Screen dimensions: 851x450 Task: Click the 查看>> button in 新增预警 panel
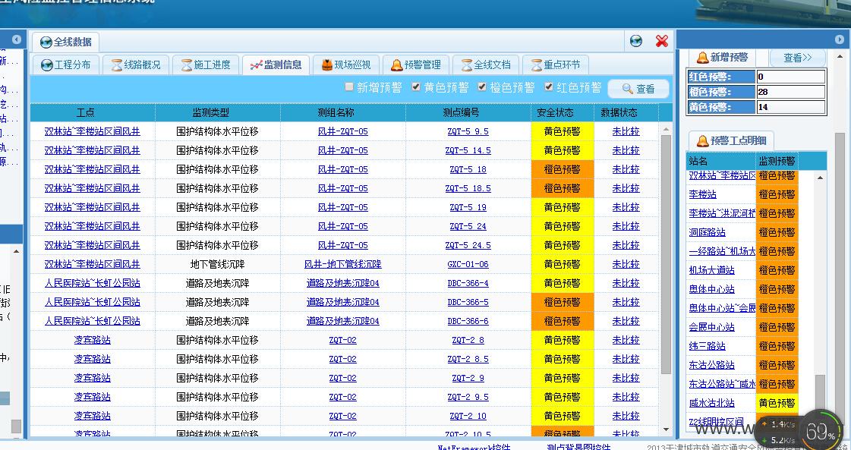[798, 58]
